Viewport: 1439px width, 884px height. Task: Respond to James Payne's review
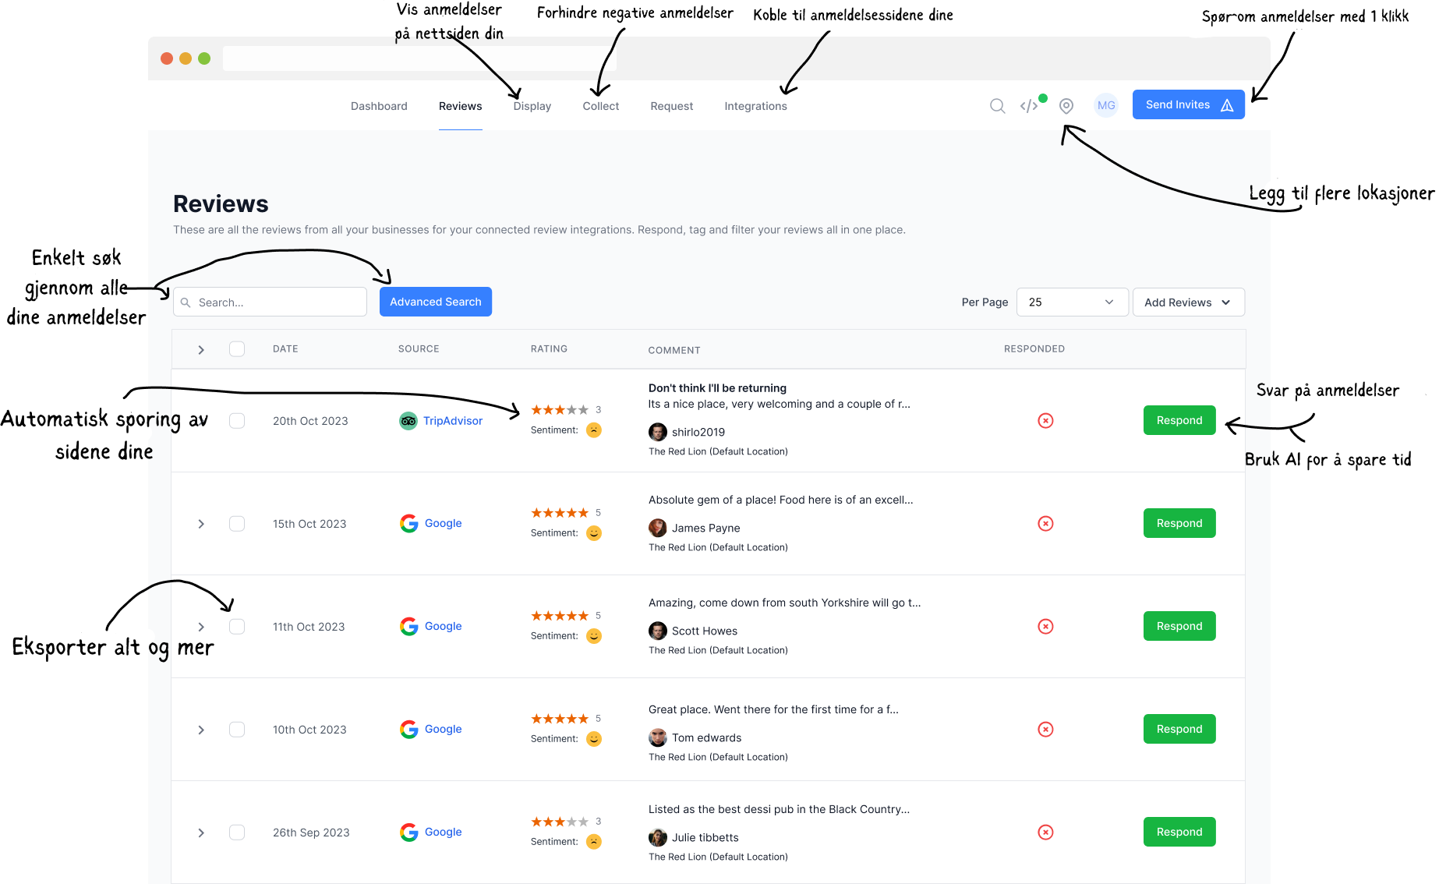tap(1179, 523)
